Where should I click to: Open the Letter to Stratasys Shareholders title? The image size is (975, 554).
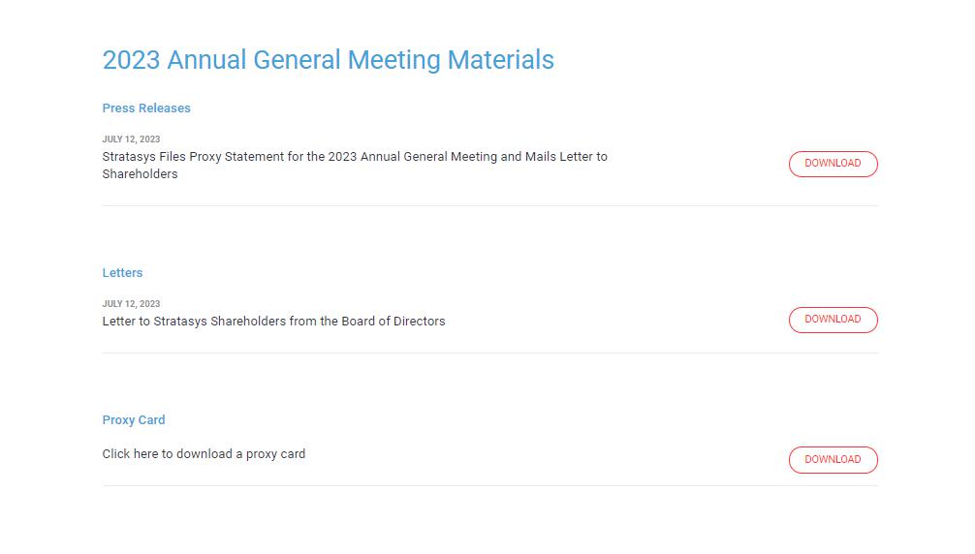click(273, 322)
